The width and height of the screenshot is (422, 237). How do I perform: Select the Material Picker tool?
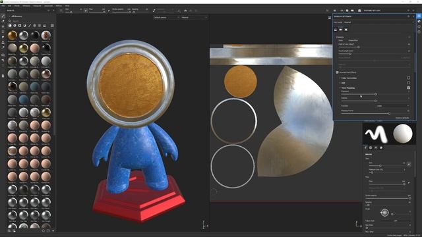click(x=3, y=47)
